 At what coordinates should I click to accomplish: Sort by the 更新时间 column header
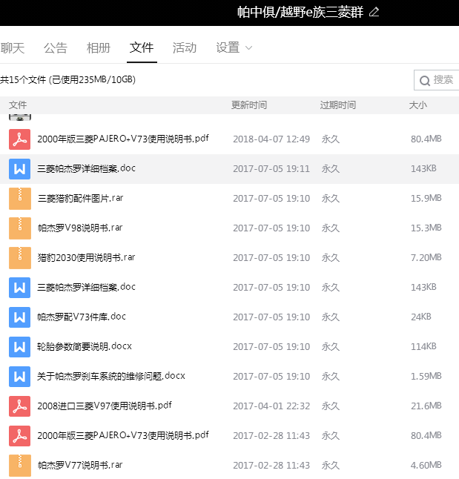(249, 105)
